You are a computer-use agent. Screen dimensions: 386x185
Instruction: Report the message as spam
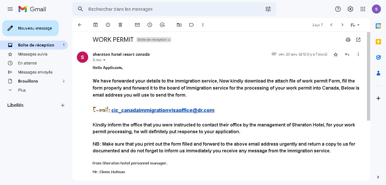(108, 25)
